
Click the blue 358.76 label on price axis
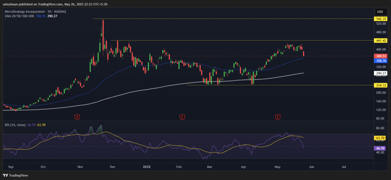381,60
